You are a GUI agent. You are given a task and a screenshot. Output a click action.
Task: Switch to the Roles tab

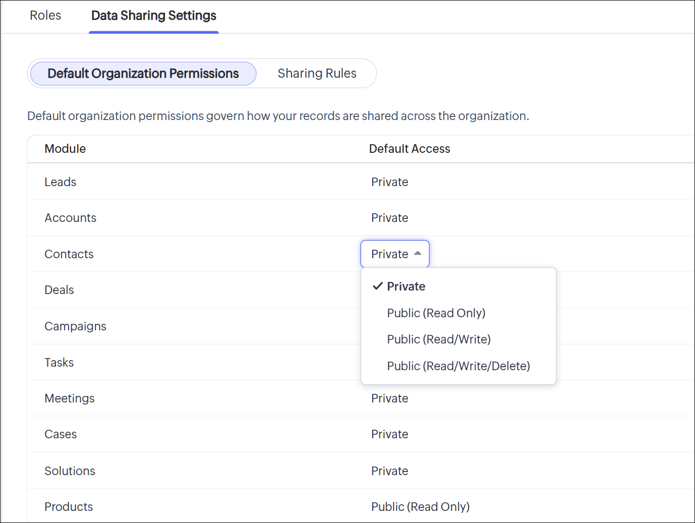[x=45, y=16]
